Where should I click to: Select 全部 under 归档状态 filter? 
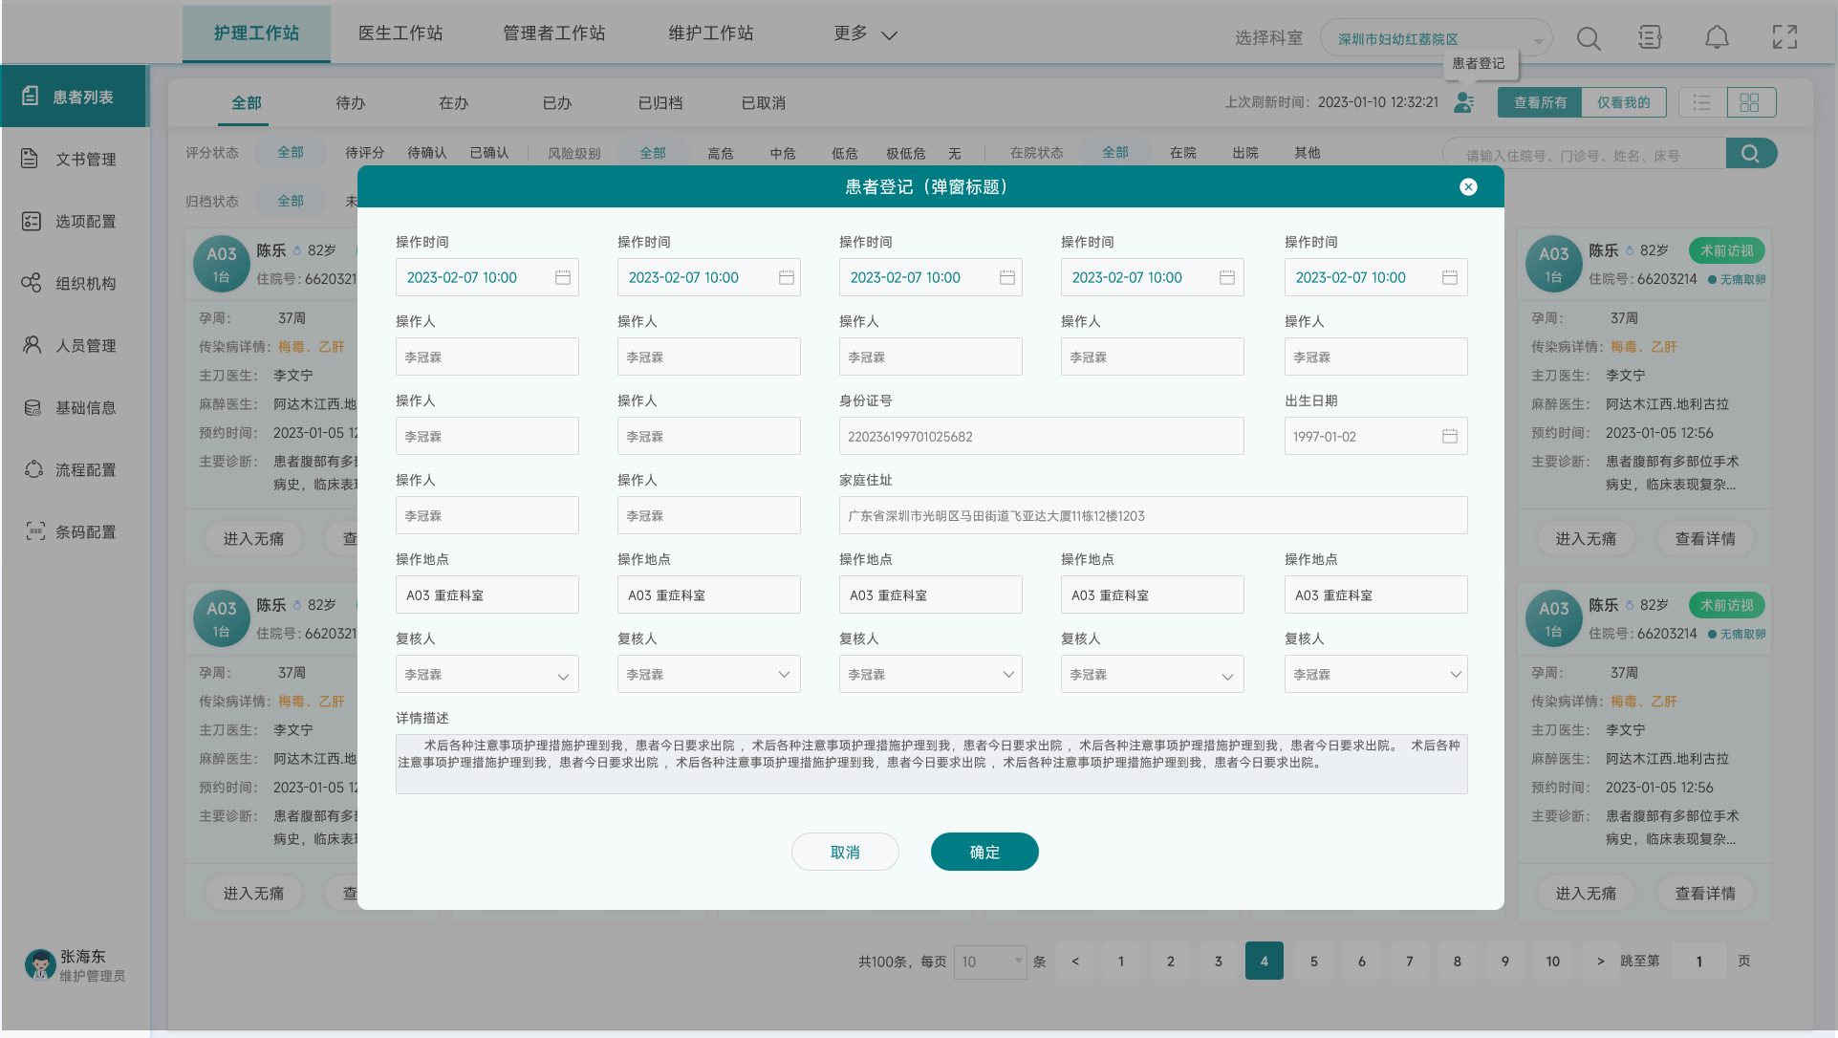(291, 201)
